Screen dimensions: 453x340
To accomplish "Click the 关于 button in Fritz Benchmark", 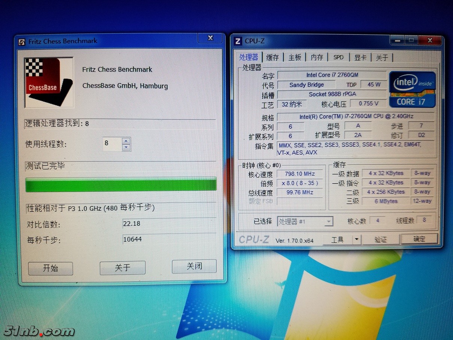I will (122, 268).
